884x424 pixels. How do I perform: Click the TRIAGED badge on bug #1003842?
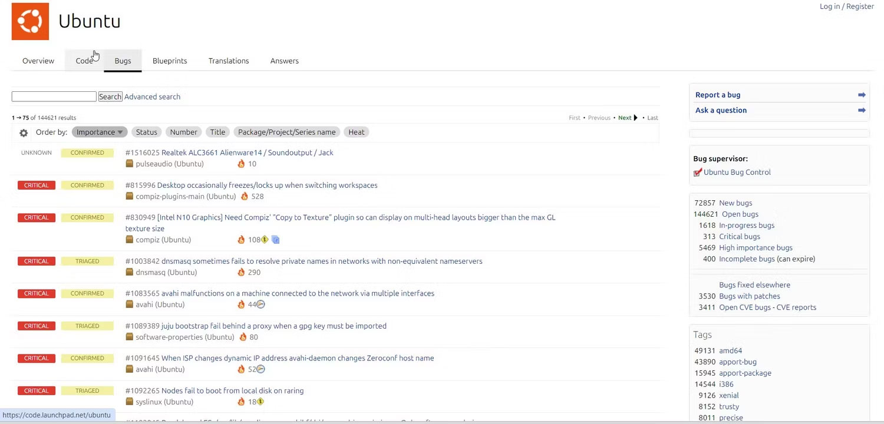point(87,261)
